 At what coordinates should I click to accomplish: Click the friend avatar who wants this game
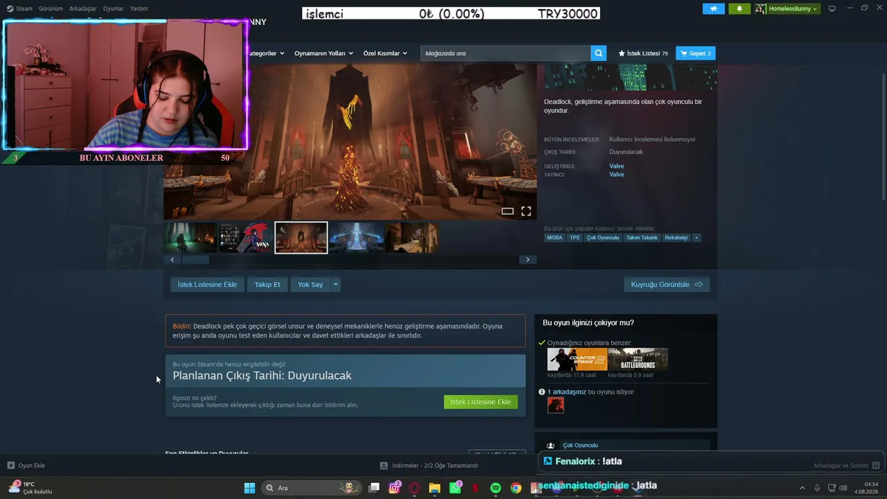click(x=556, y=405)
